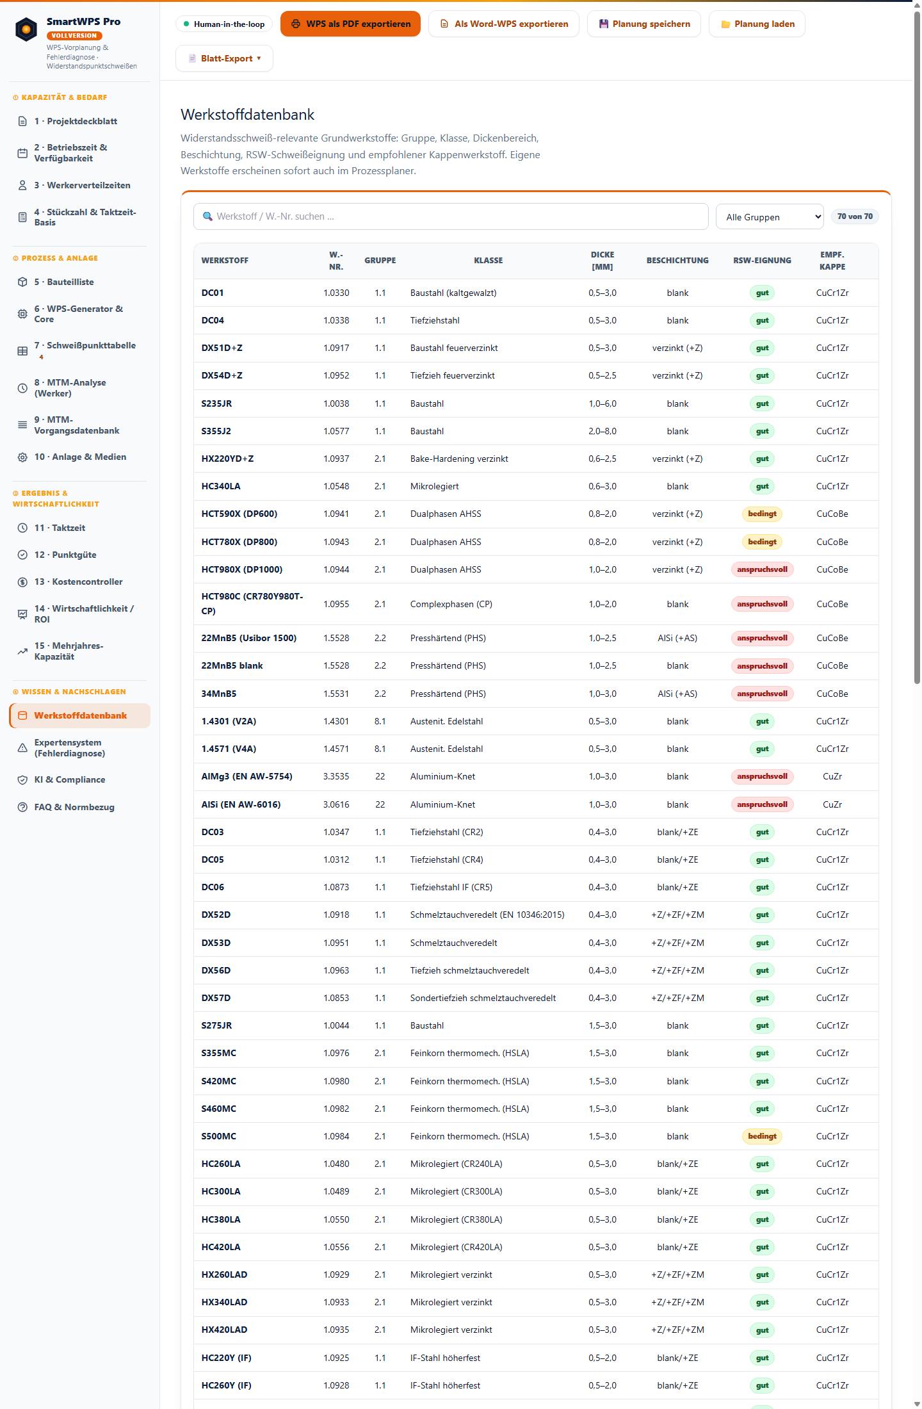Open the Werkstoffdatenbank sidebar item
Viewport: 922px width, 1409px height.
click(x=80, y=715)
